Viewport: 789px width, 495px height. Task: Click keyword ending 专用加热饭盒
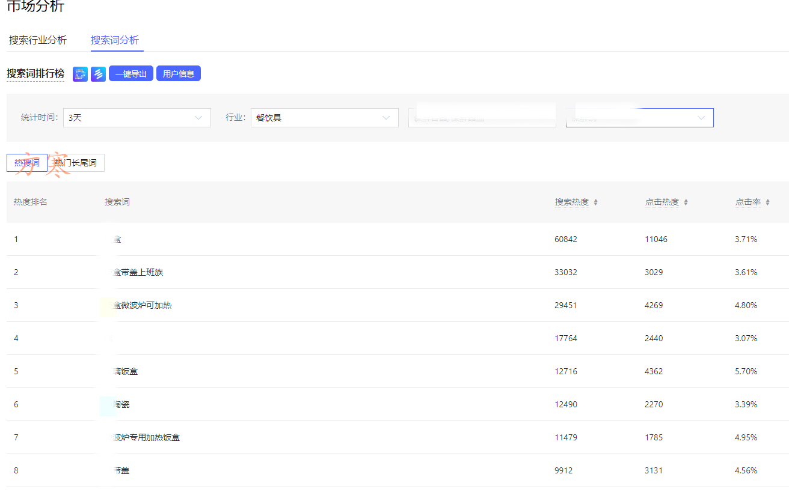coord(147,437)
